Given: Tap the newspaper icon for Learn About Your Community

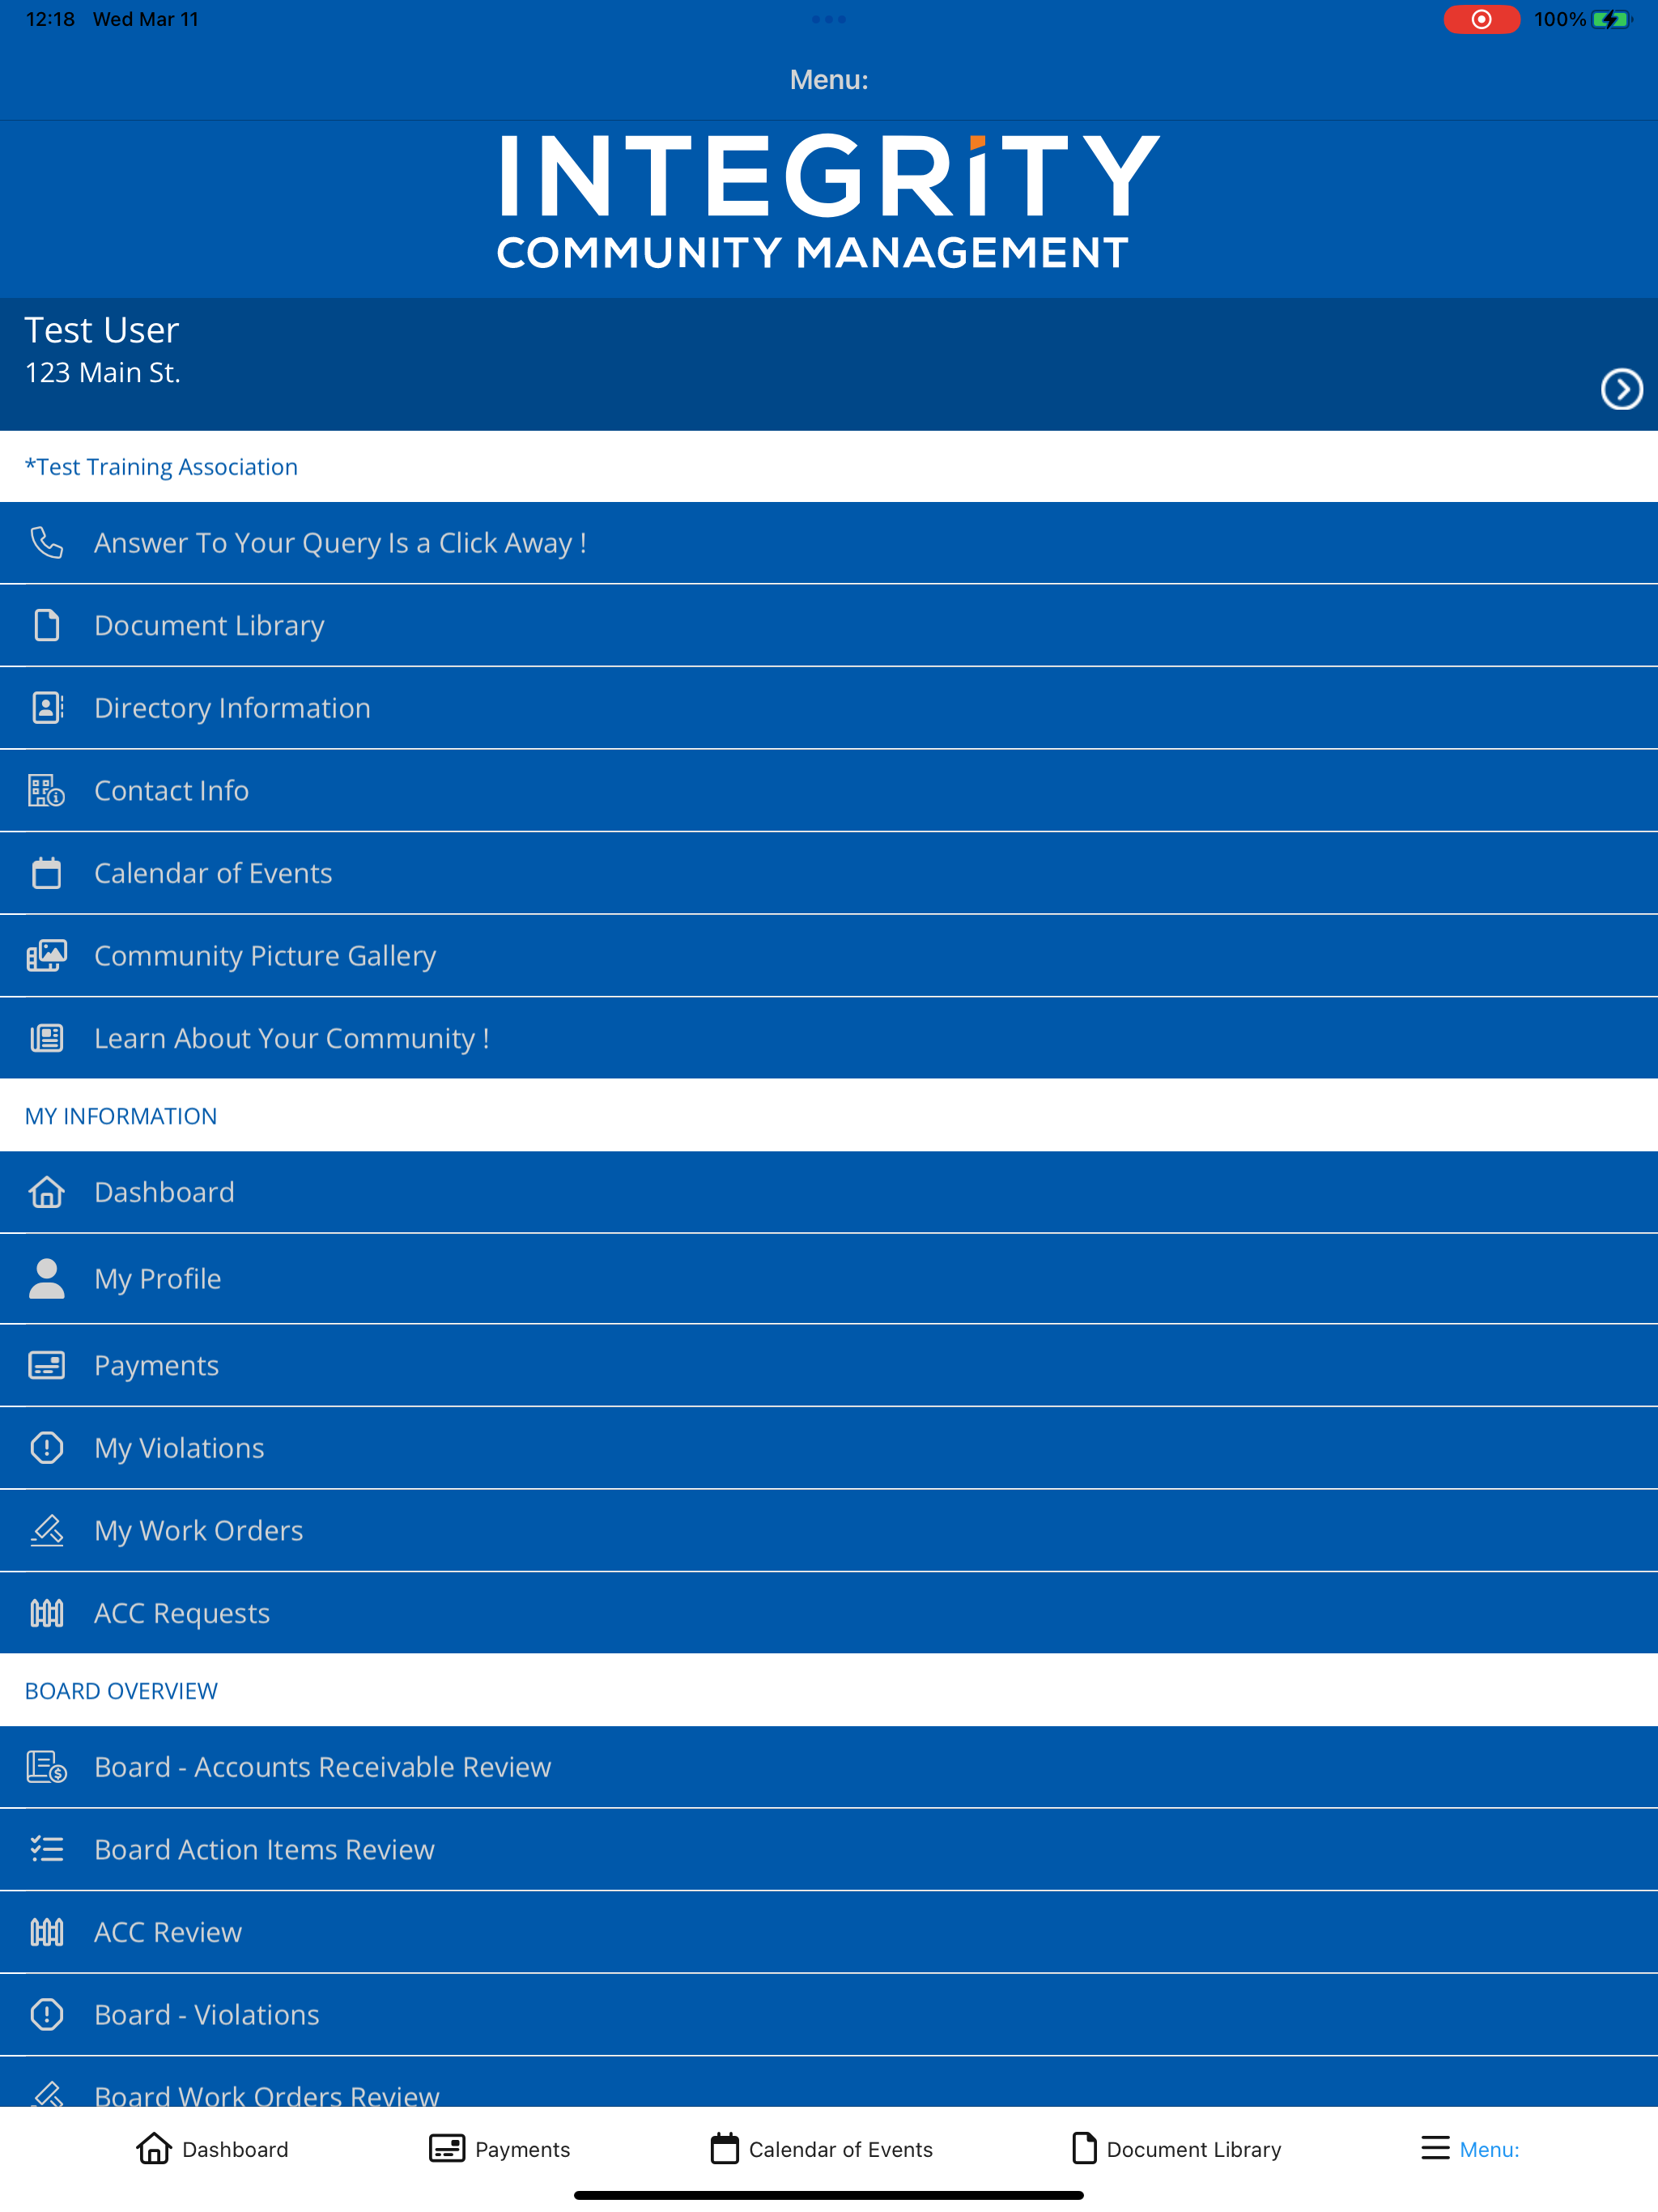Looking at the screenshot, I should pyautogui.click(x=46, y=1038).
